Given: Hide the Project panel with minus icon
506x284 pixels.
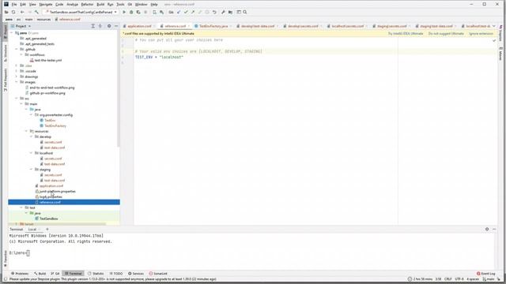Looking at the screenshot, I should (116, 26).
